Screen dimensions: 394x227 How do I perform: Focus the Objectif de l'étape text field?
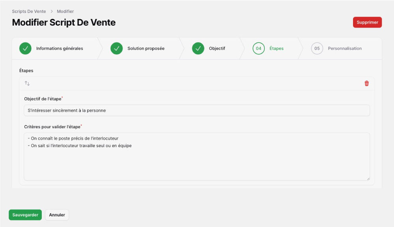[x=197, y=111]
